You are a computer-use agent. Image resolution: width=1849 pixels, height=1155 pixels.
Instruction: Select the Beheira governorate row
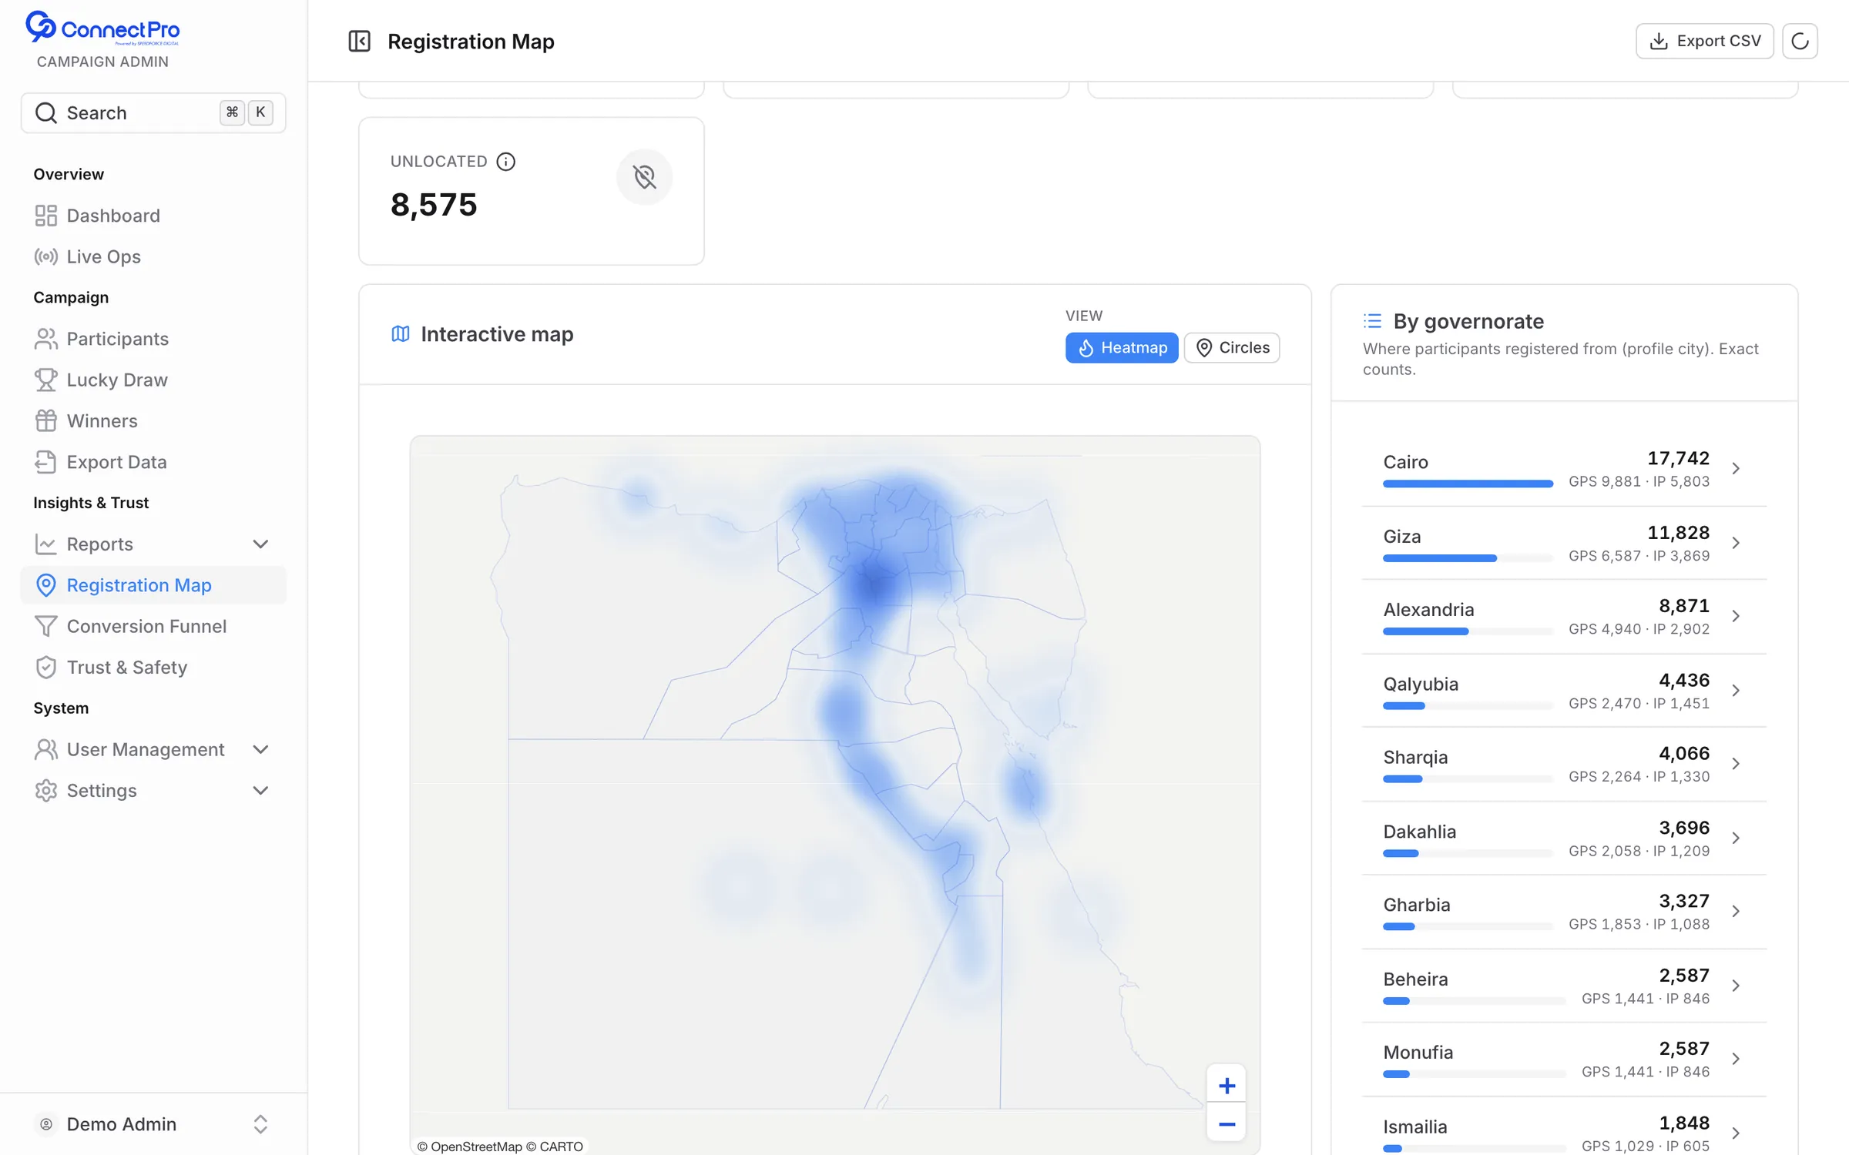pos(1564,986)
